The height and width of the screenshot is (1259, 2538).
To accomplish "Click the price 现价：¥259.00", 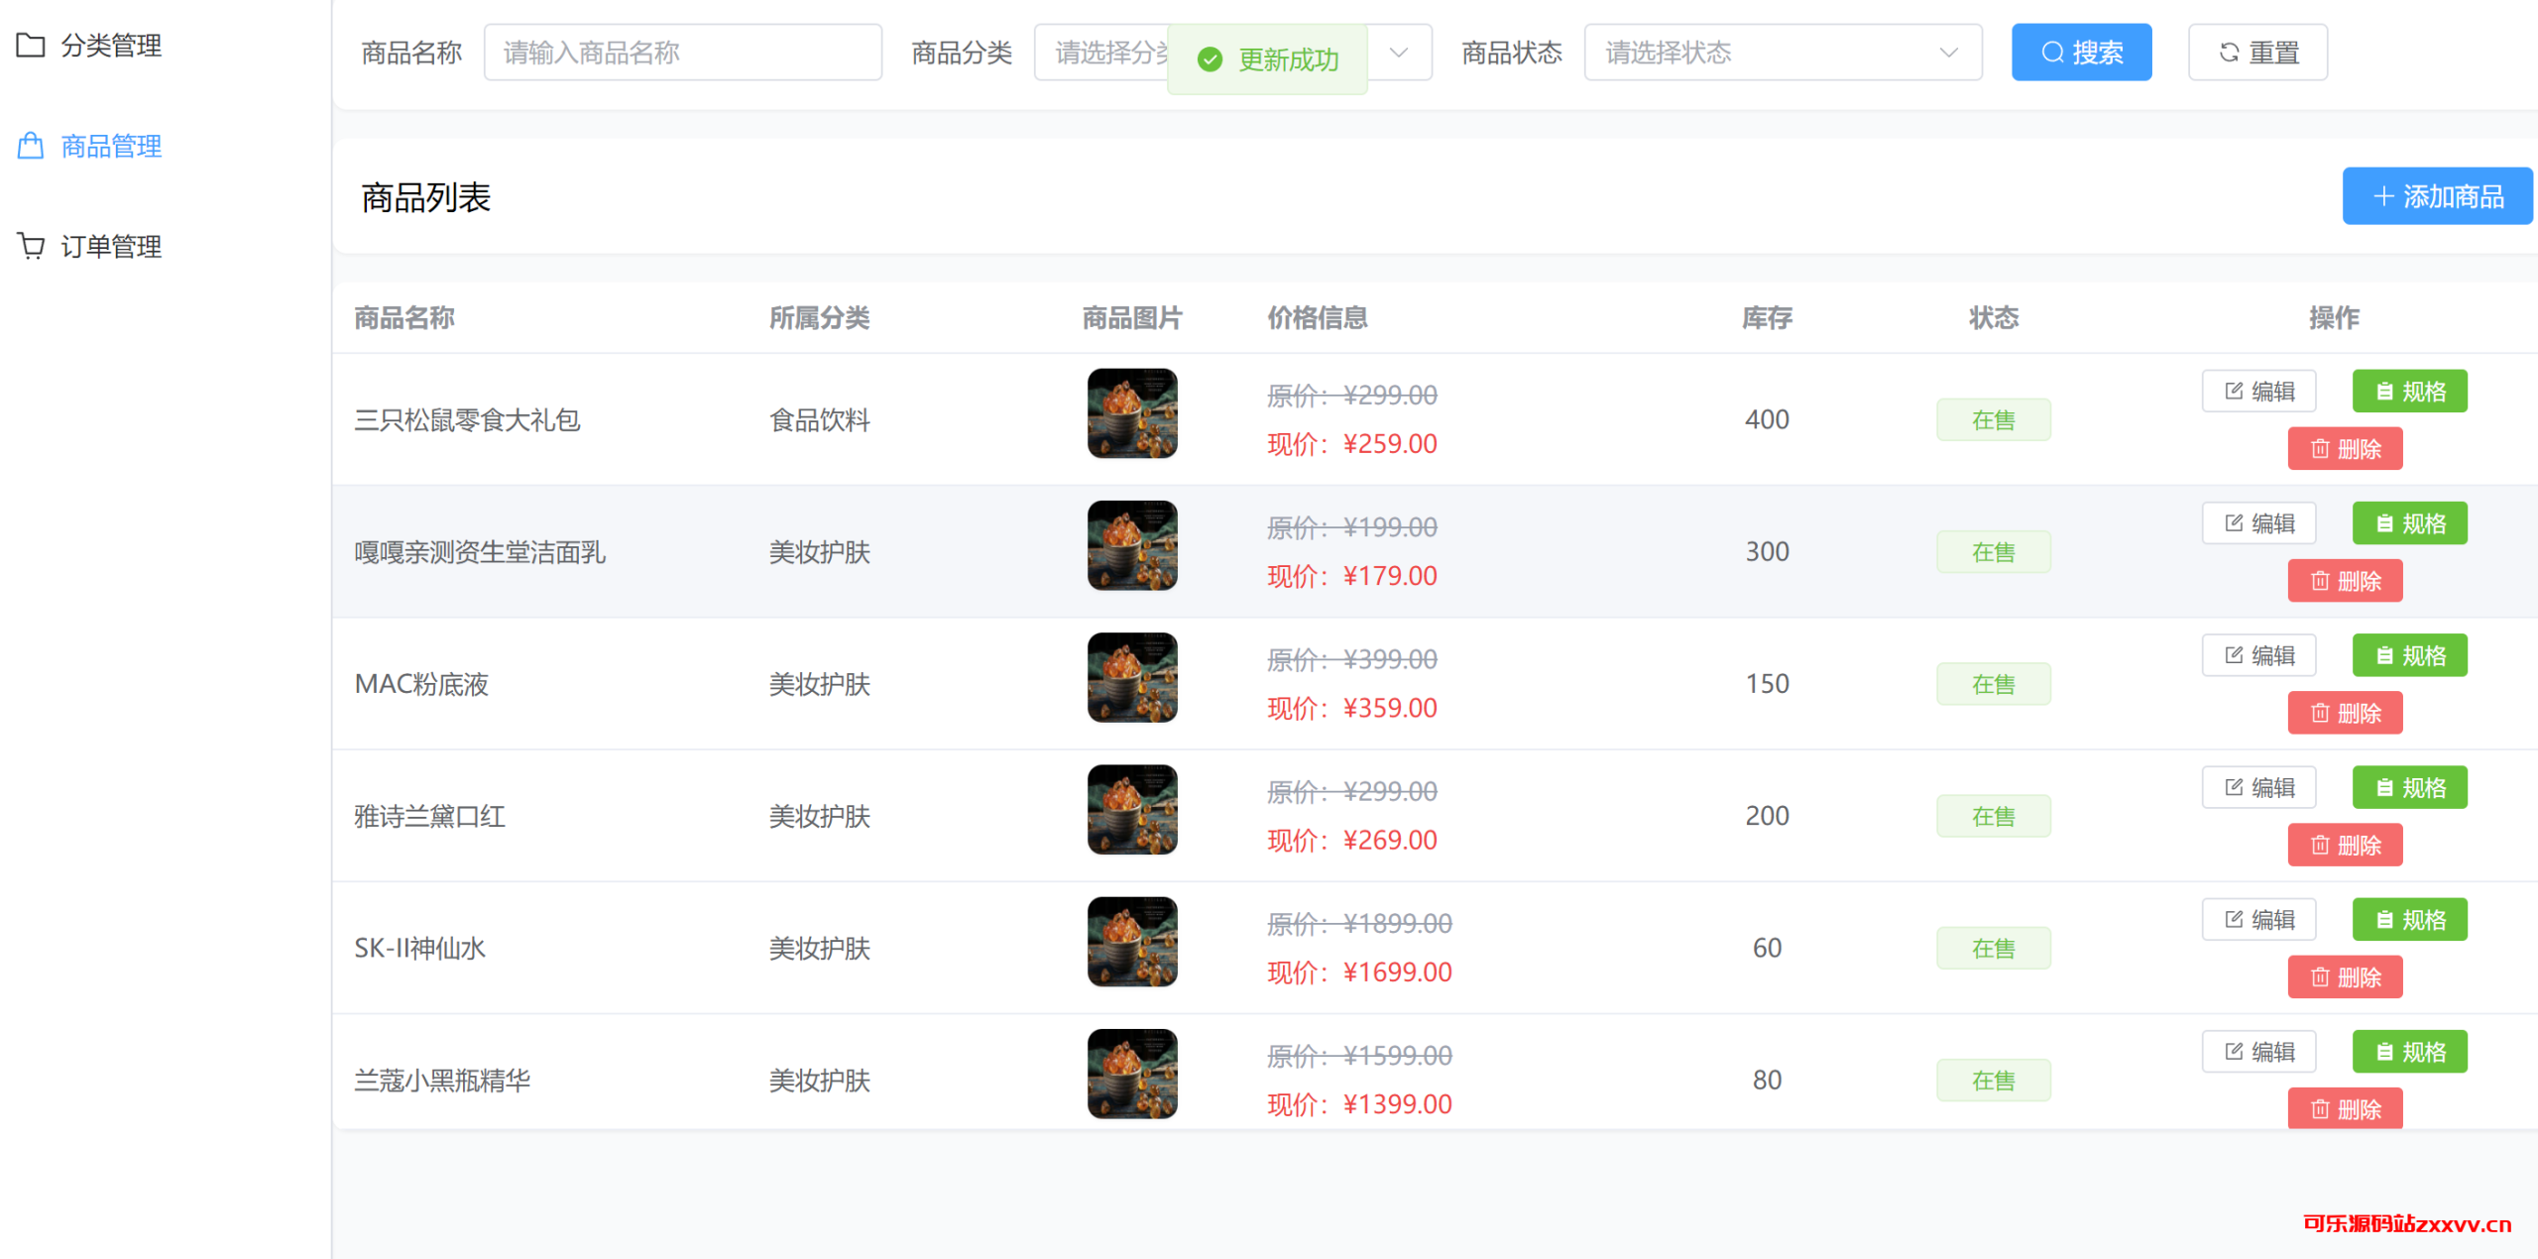I will pyautogui.click(x=1352, y=444).
